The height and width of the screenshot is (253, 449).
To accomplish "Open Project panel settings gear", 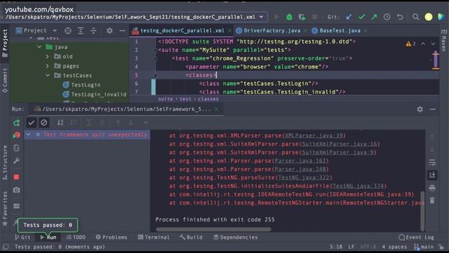I will pyautogui.click(x=109, y=30).
